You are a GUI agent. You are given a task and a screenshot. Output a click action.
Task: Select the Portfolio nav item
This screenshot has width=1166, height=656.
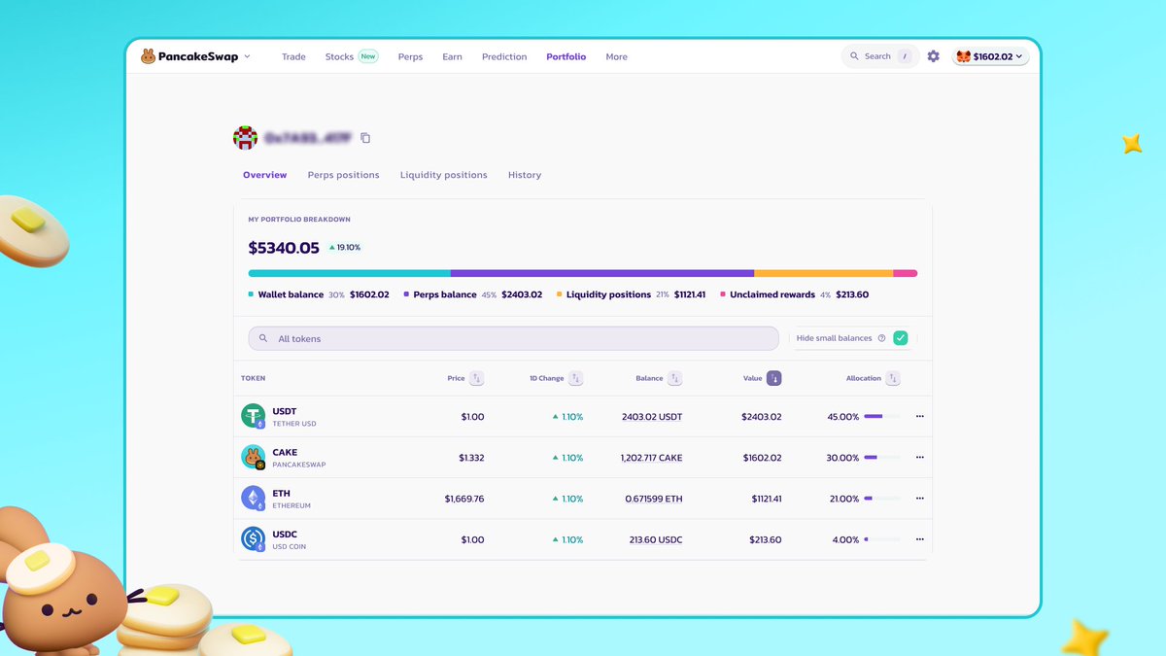(566, 56)
